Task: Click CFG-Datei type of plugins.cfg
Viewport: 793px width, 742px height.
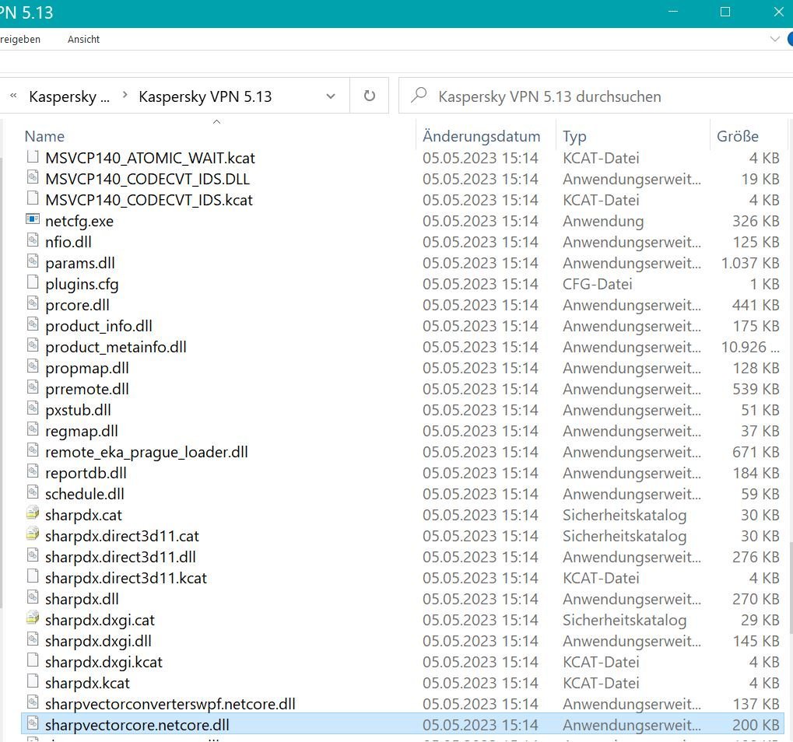Action: coord(597,284)
